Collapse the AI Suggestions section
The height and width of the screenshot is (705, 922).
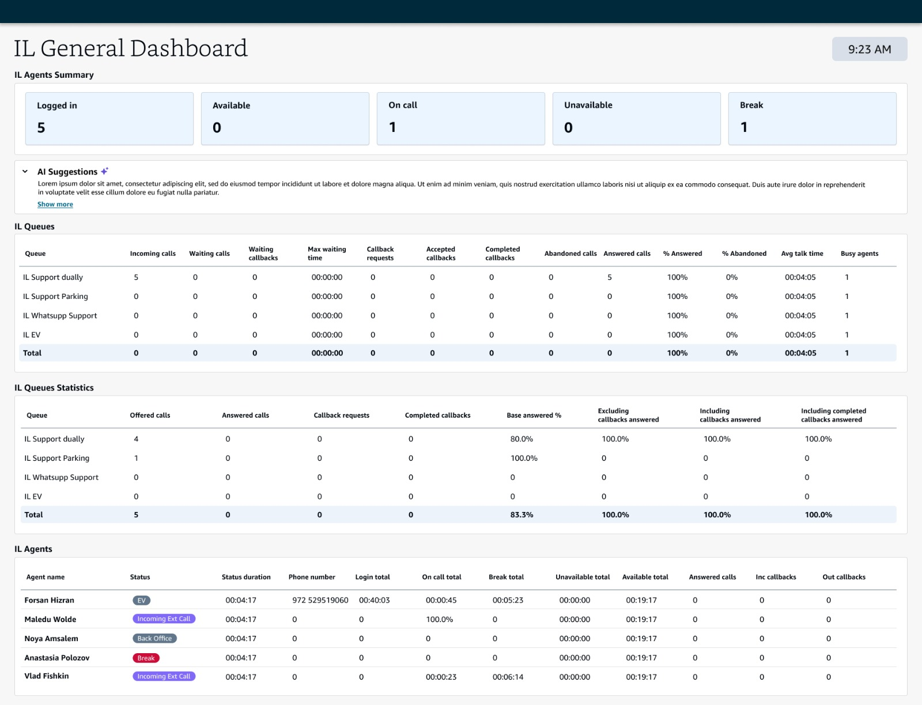click(x=25, y=171)
